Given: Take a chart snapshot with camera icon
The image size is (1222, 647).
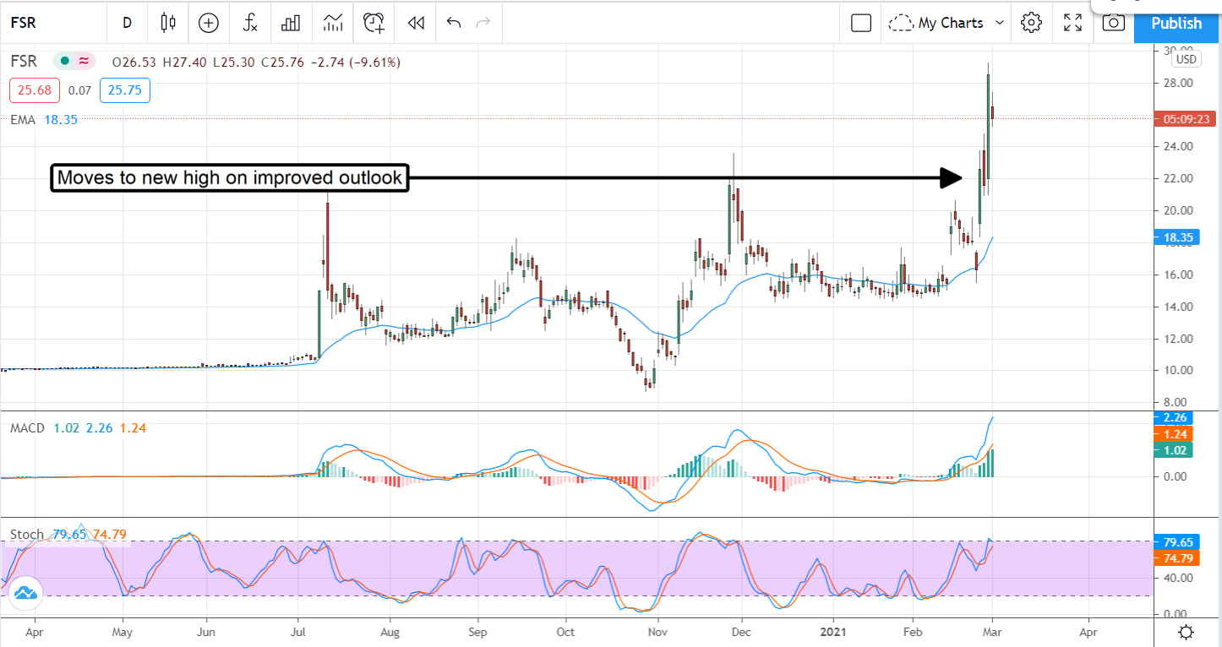Looking at the screenshot, I should 1114,23.
